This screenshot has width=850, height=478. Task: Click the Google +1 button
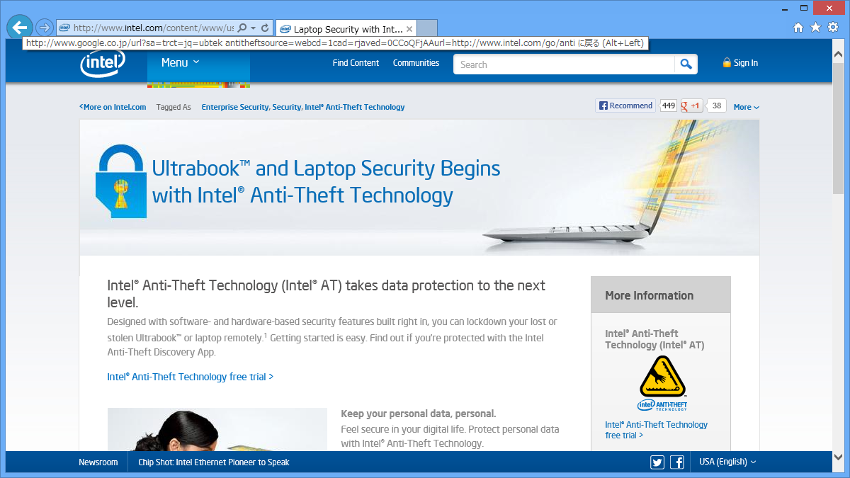691,106
